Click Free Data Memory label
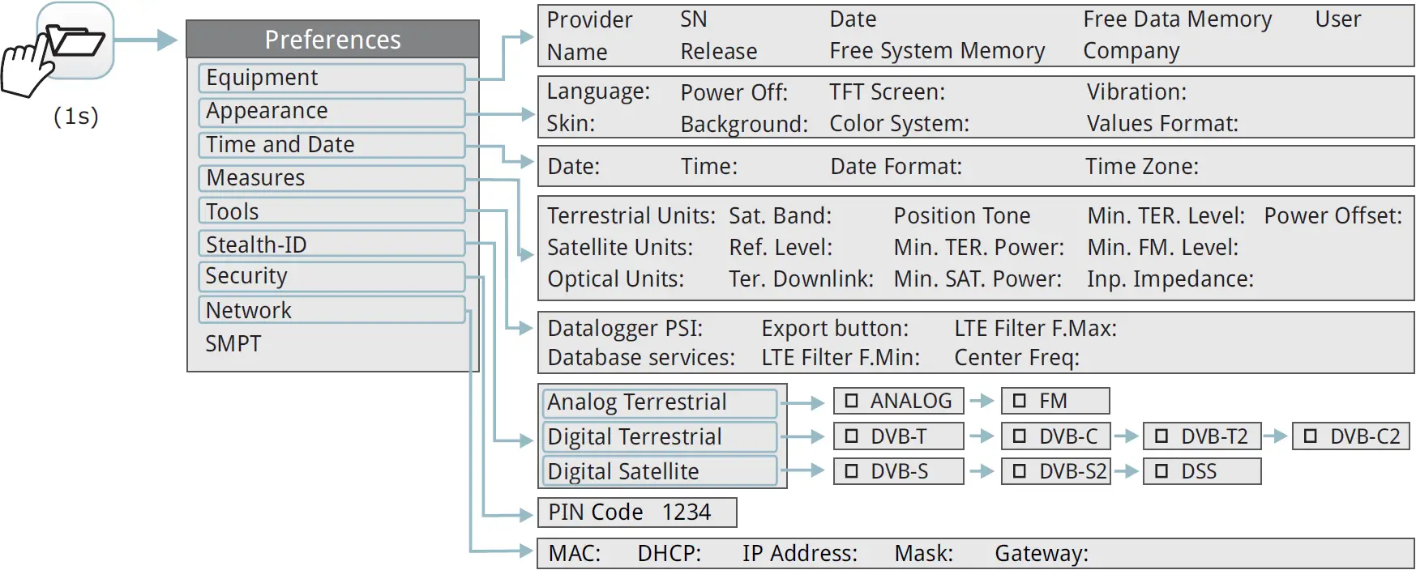Image resolution: width=1416 pixels, height=570 pixels. (1178, 19)
